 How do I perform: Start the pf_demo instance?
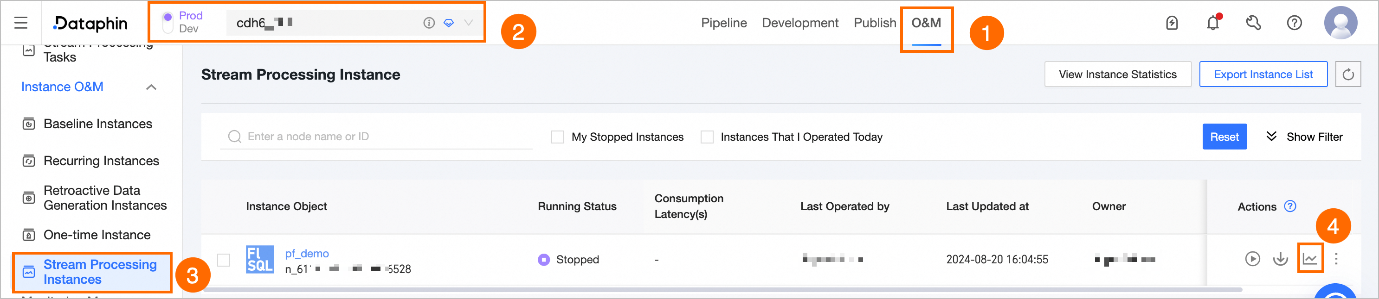coord(1252,259)
